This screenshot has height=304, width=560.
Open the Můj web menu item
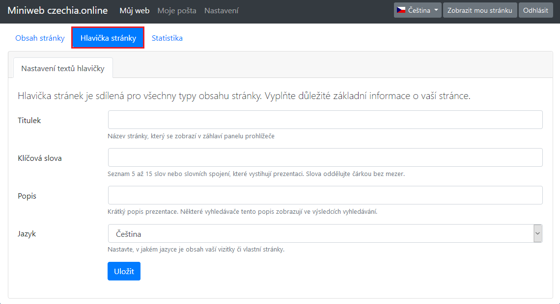[x=135, y=11]
